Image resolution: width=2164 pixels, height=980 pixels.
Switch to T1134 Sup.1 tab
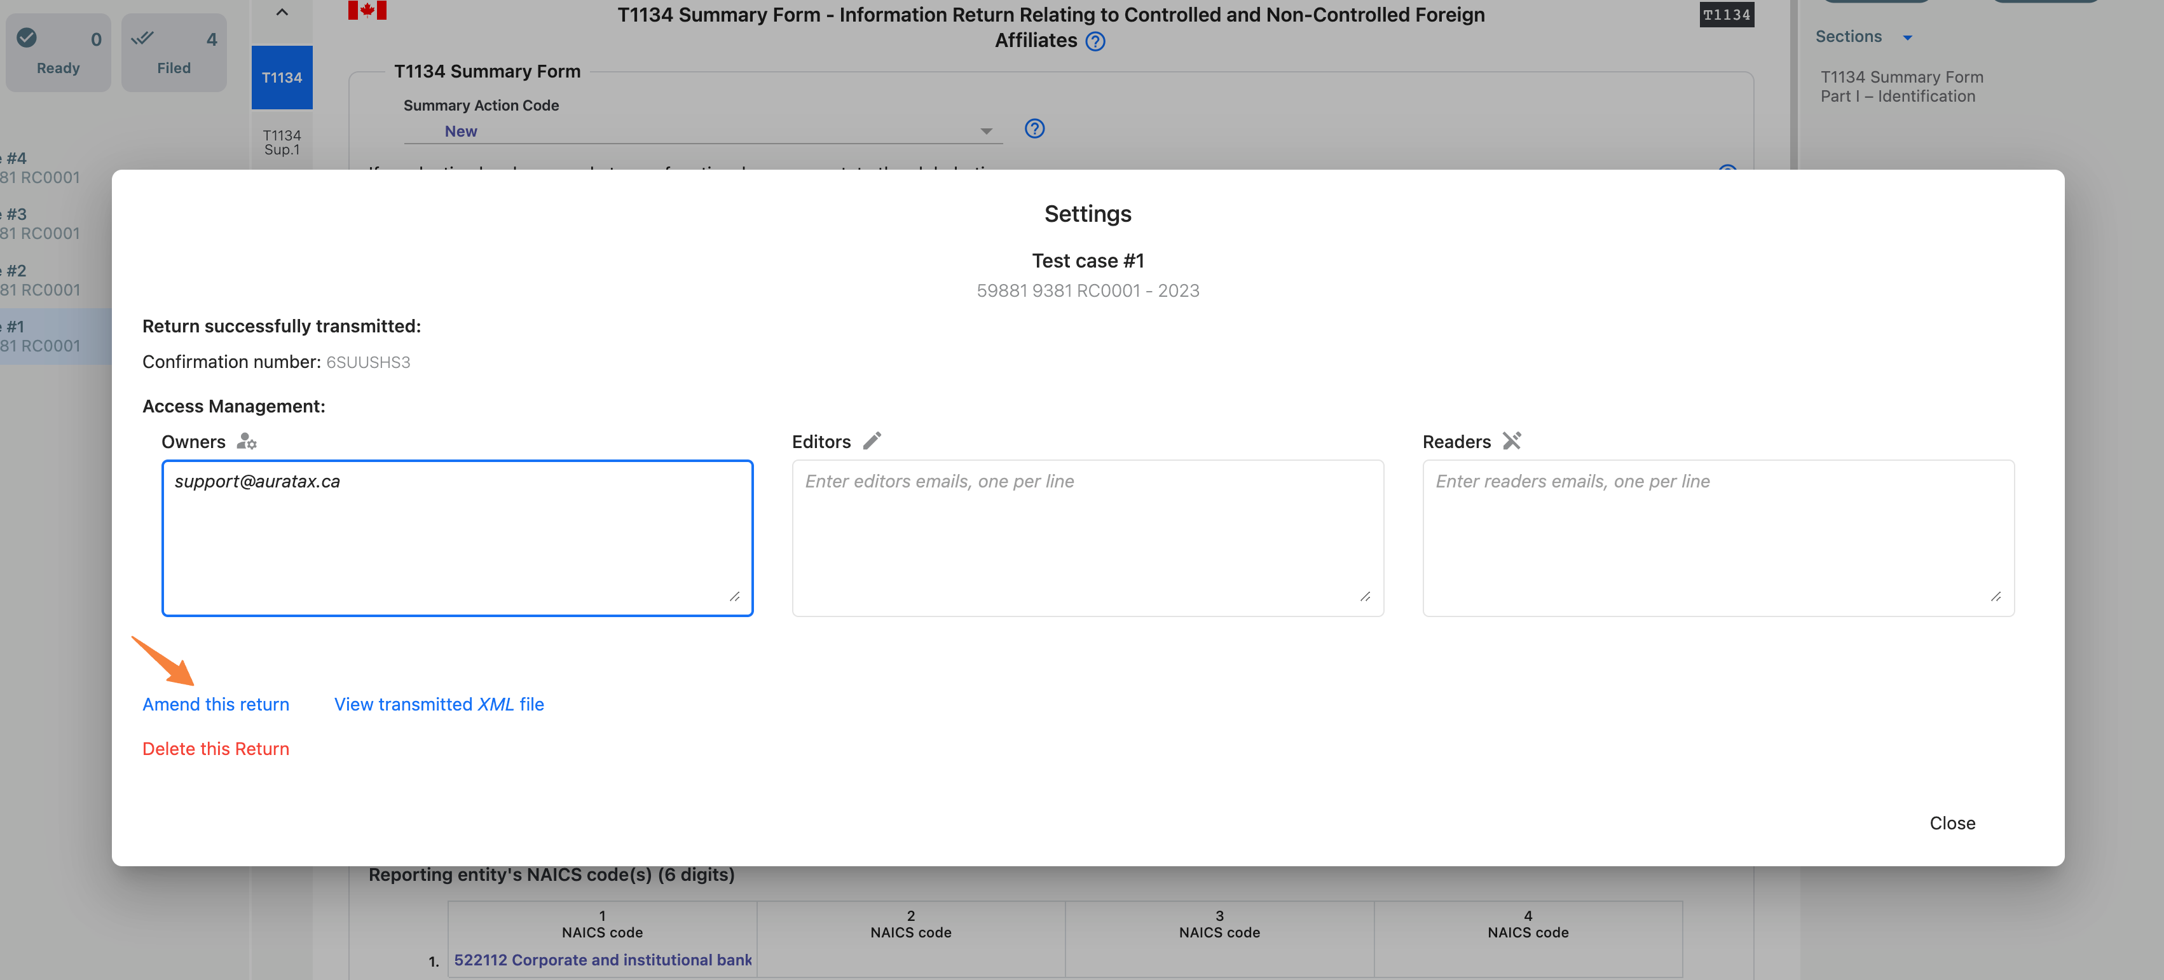click(x=282, y=142)
